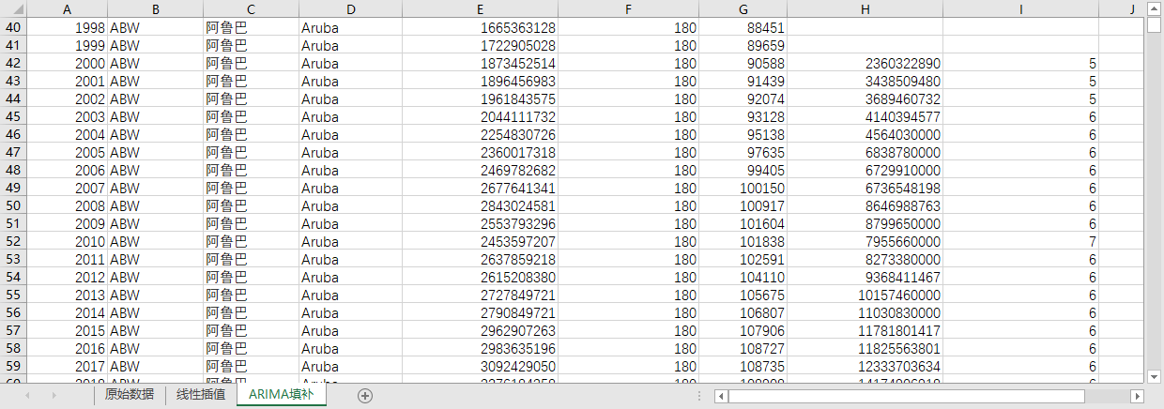Select column E header
This screenshot has height=409, width=1164.
(481, 9)
